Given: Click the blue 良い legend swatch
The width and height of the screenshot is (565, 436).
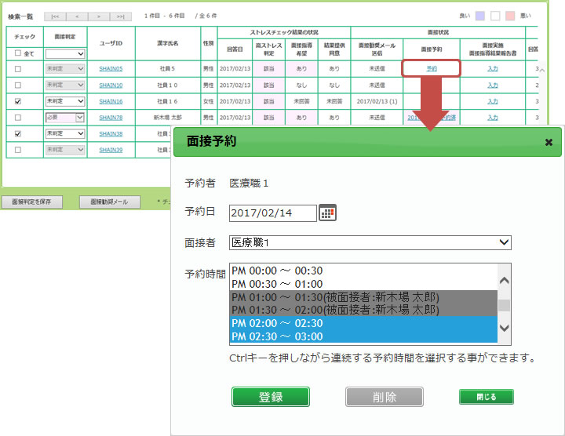Looking at the screenshot, I should 480,16.
